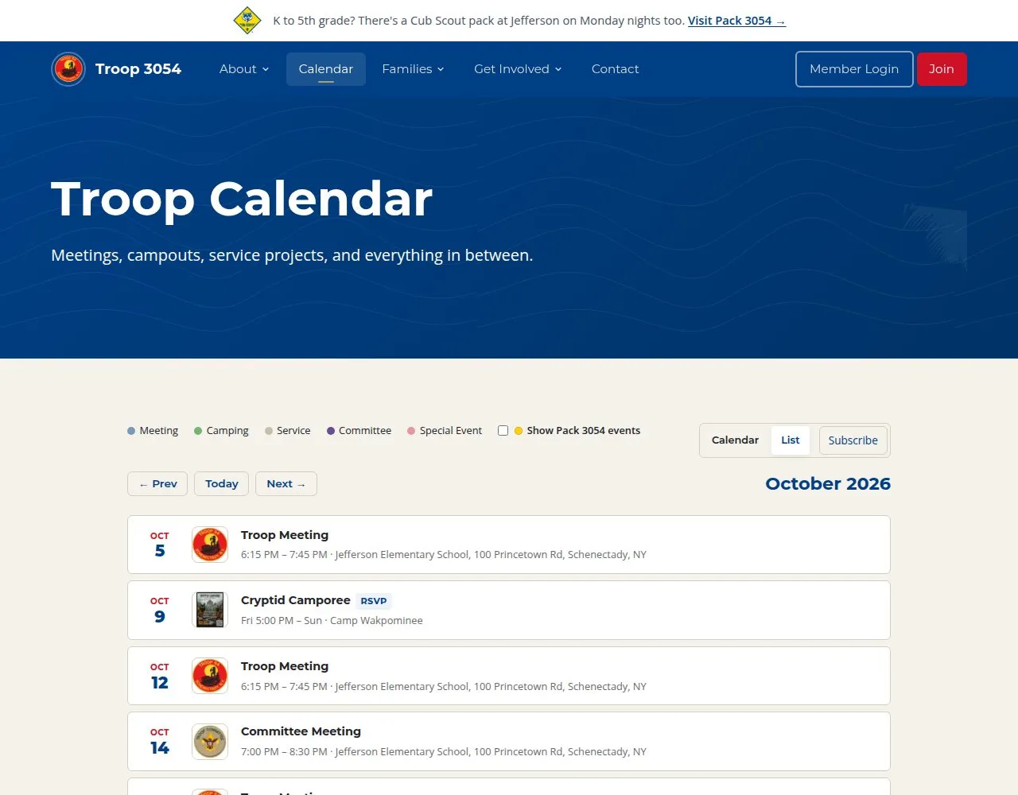This screenshot has width=1018, height=795.
Task: Open the Oct 12 Troop Meeting thumbnail
Action: (210, 676)
